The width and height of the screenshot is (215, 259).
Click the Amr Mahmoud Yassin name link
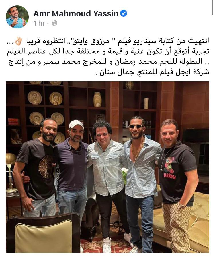76,14
